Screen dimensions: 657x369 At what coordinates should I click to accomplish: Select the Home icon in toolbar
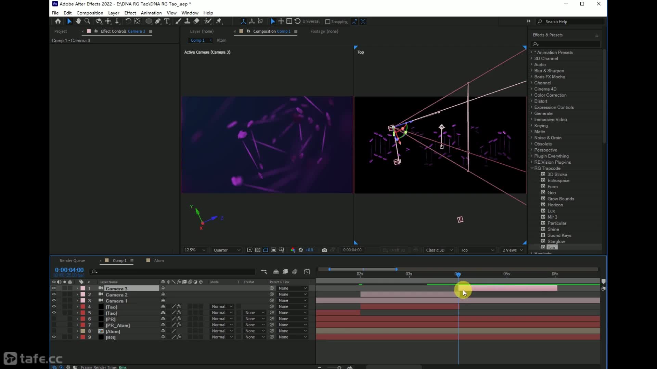click(58, 21)
